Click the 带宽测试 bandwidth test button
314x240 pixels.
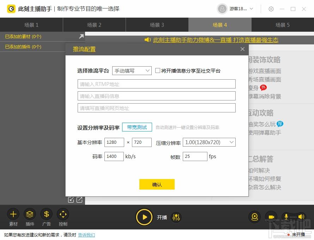tap(137, 127)
